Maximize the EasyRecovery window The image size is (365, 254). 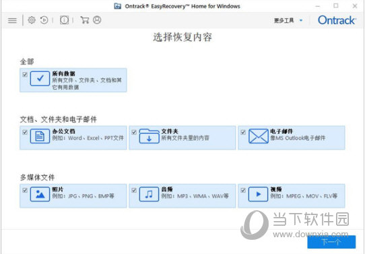(335, 5)
